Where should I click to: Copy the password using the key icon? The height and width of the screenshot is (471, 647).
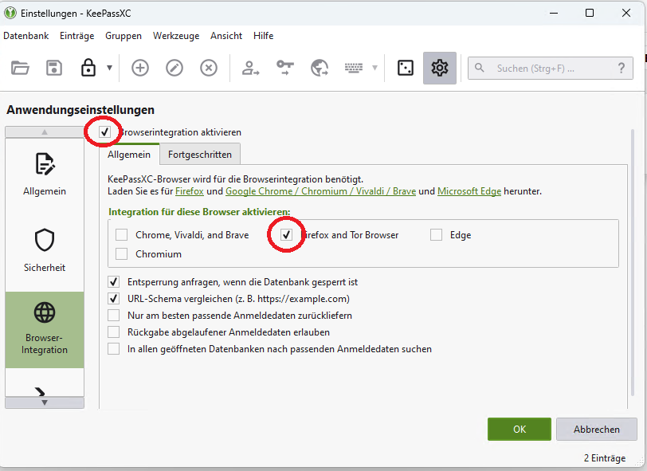pos(285,68)
